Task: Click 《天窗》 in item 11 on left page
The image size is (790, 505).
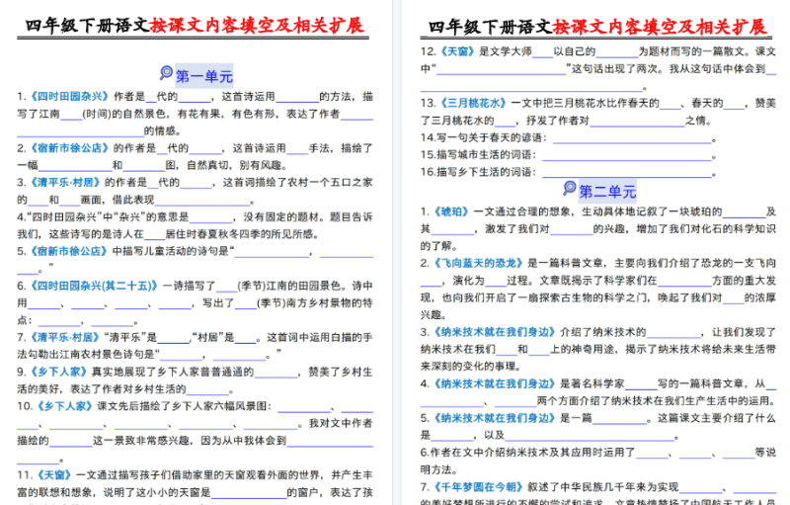Action: click(53, 474)
